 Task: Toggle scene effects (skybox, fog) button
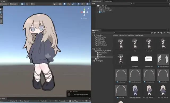(x=73, y=4)
